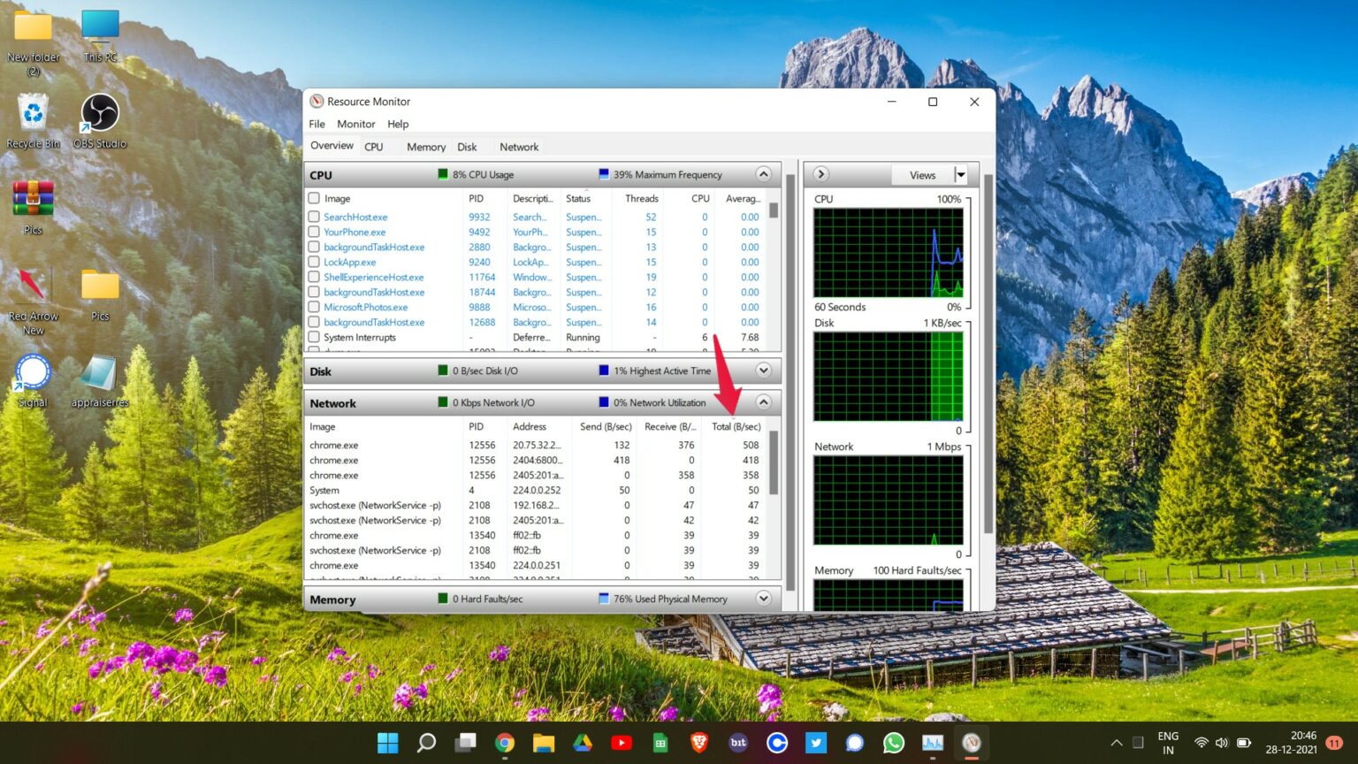Collapse the CPU section
This screenshot has height=764, width=1358.
[763, 174]
